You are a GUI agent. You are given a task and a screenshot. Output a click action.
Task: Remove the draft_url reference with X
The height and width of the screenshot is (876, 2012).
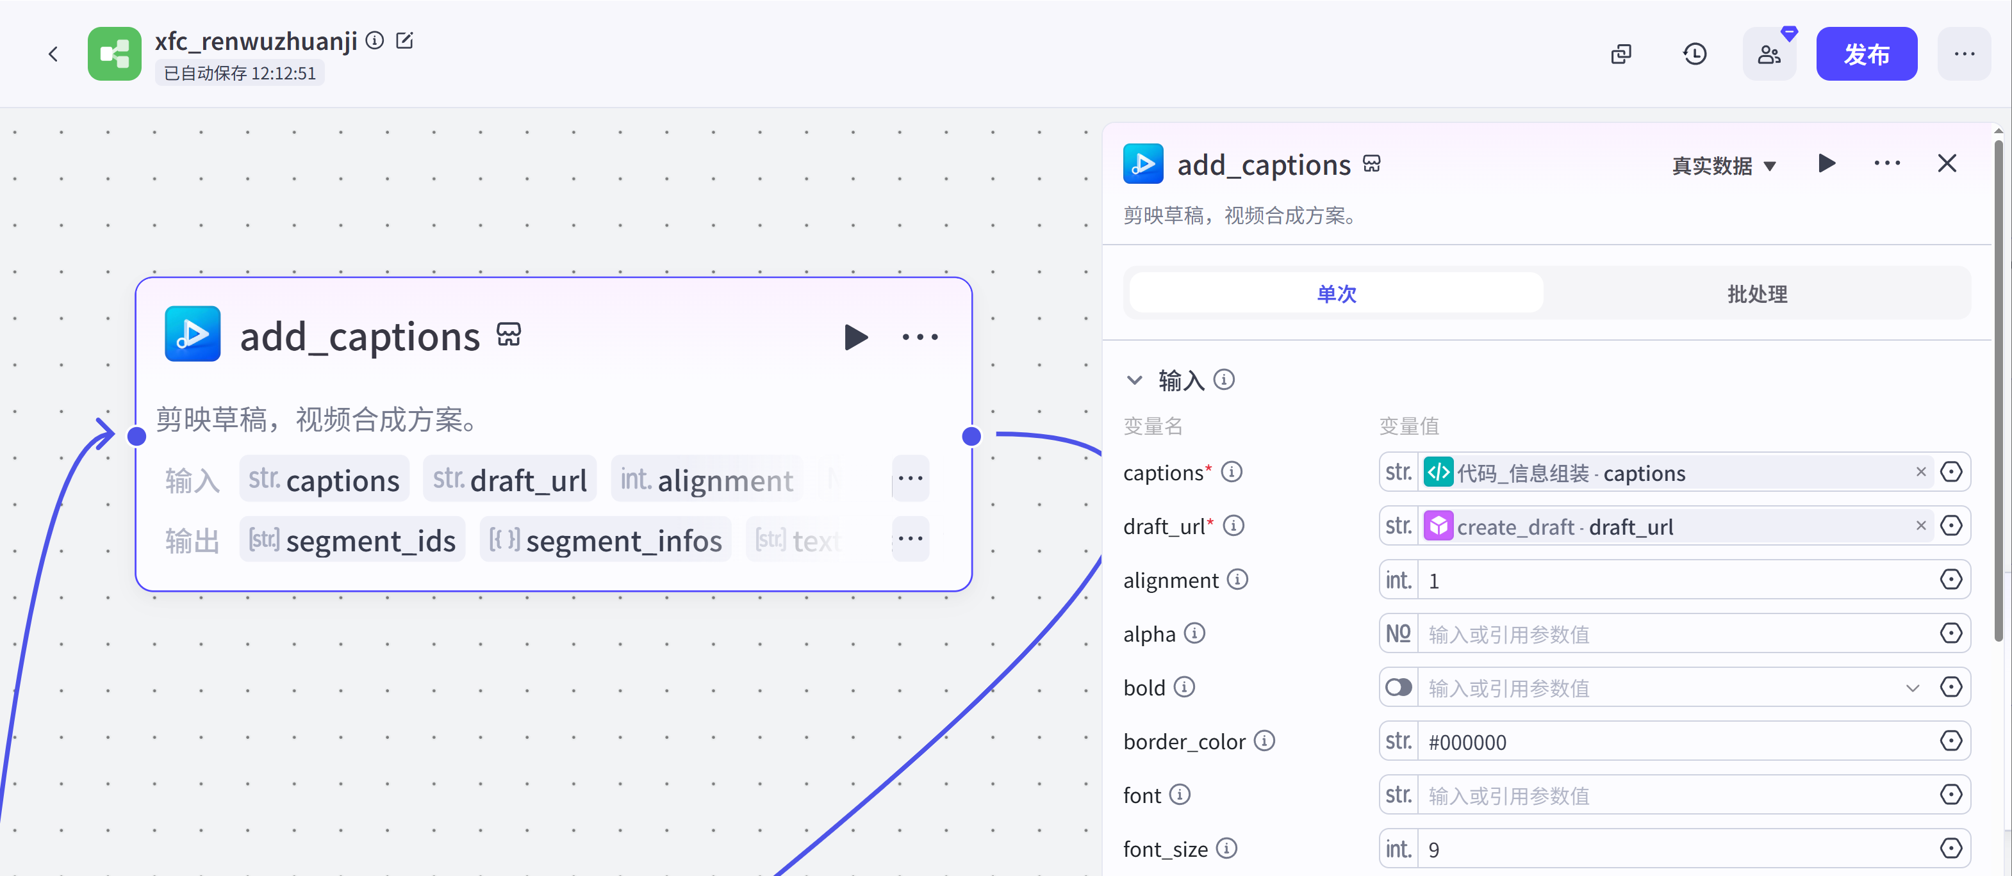1920,526
